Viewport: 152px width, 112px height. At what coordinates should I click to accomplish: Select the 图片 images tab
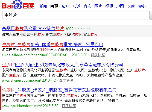(98, 6)
